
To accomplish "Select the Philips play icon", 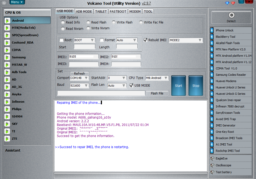I will (x=7, y=109).
